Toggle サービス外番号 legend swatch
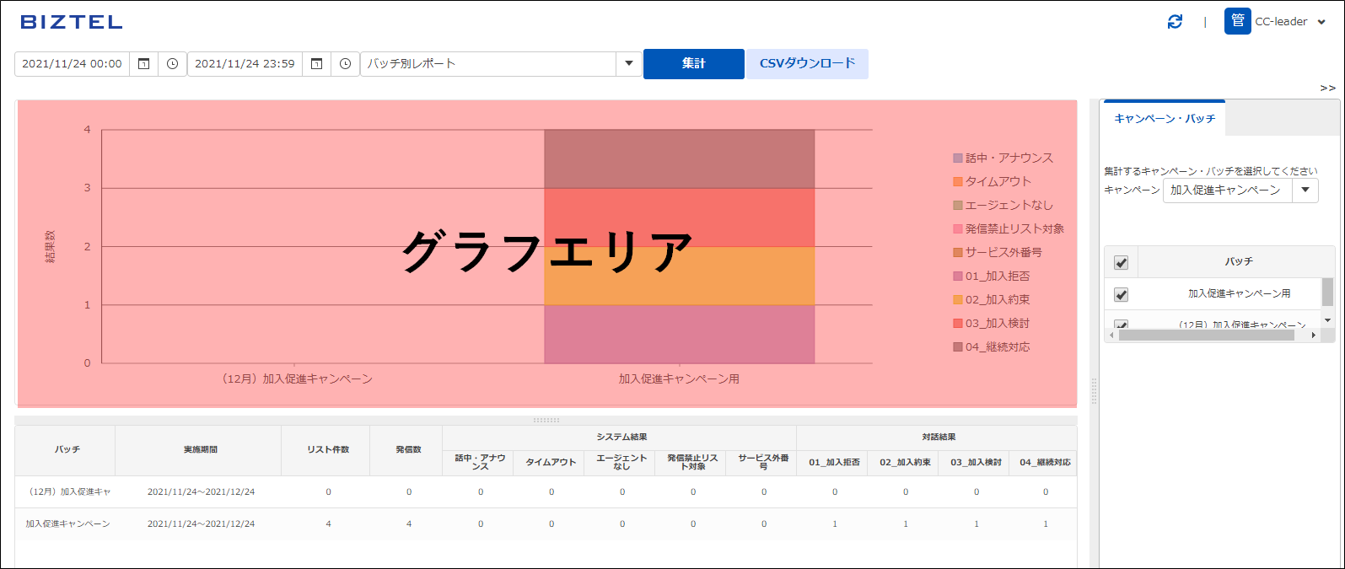Screen dimensions: 1345x569 [958, 253]
